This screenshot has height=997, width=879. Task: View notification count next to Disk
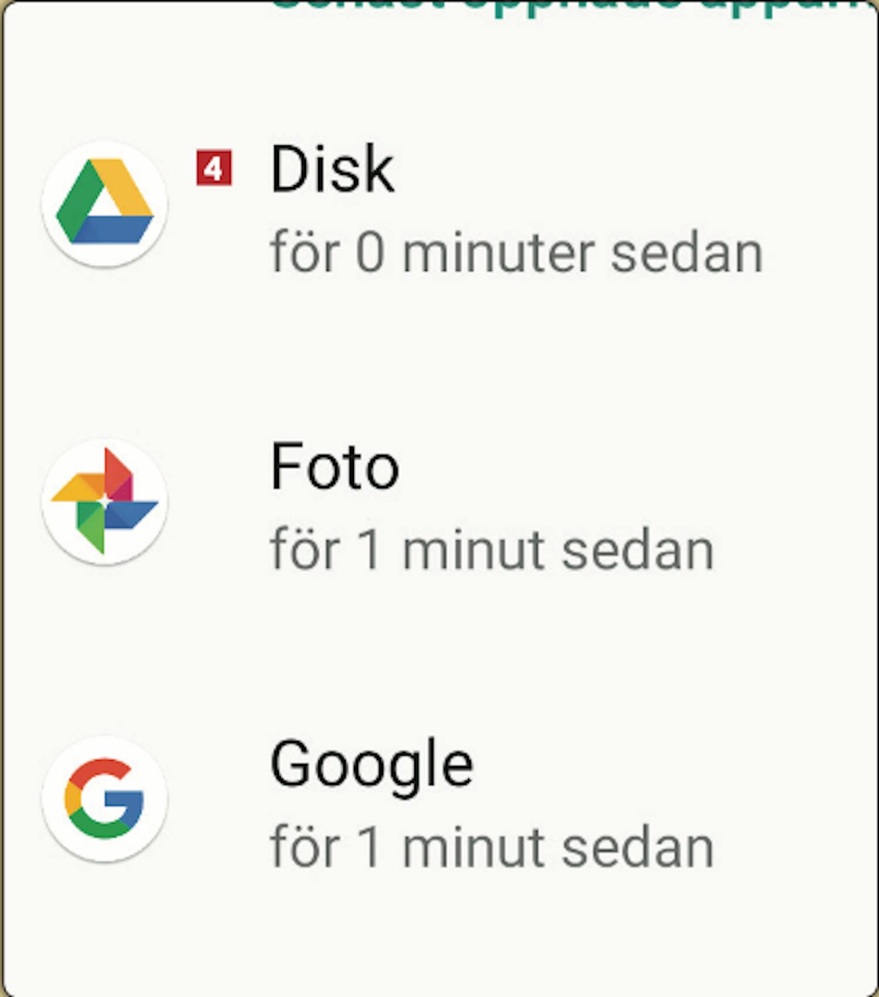coord(214,168)
